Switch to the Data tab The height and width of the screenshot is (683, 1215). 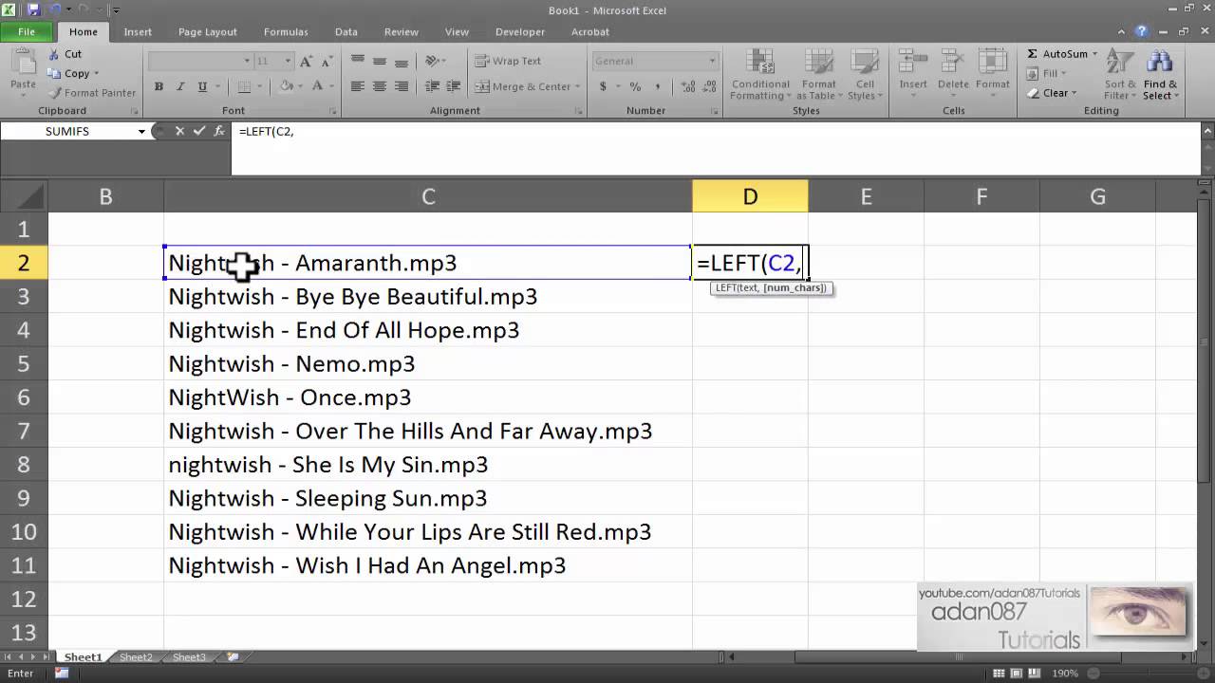coord(346,32)
